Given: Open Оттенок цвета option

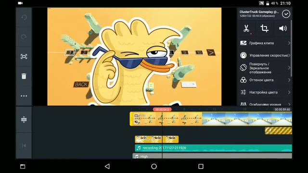Looking at the screenshot, I should [265, 80].
